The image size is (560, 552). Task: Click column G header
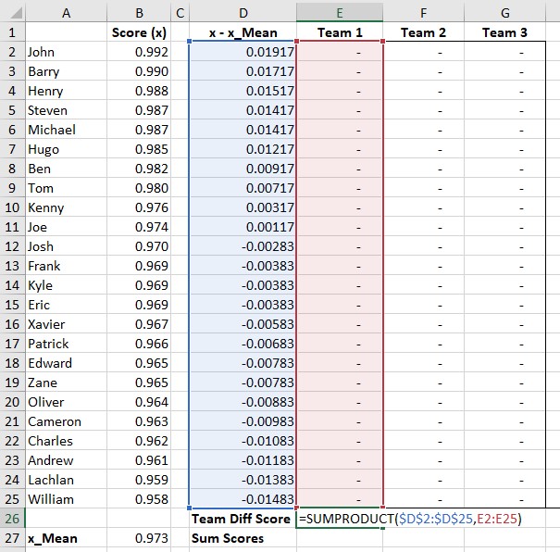pyautogui.click(x=505, y=13)
